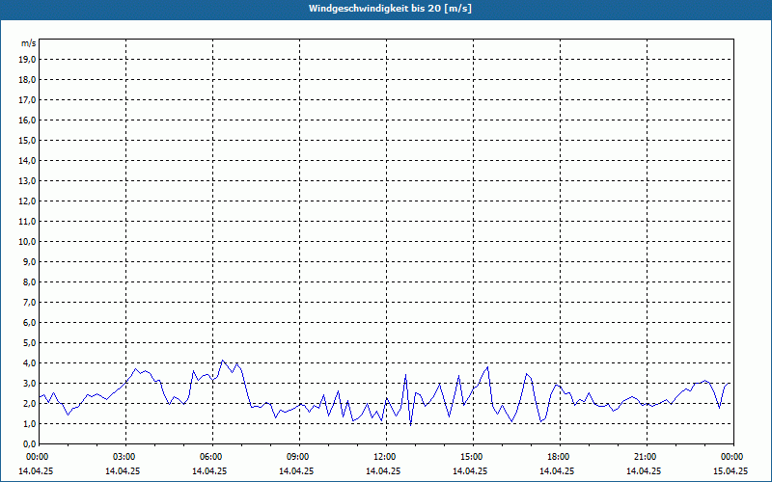This screenshot has width=772, height=482.
Task: Select the 14.04.25 date under 15:00
Action: coord(470,470)
